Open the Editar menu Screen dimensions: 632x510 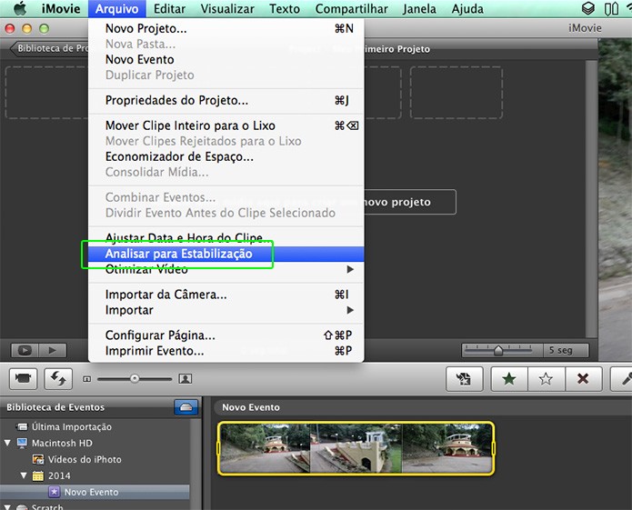[169, 8]
